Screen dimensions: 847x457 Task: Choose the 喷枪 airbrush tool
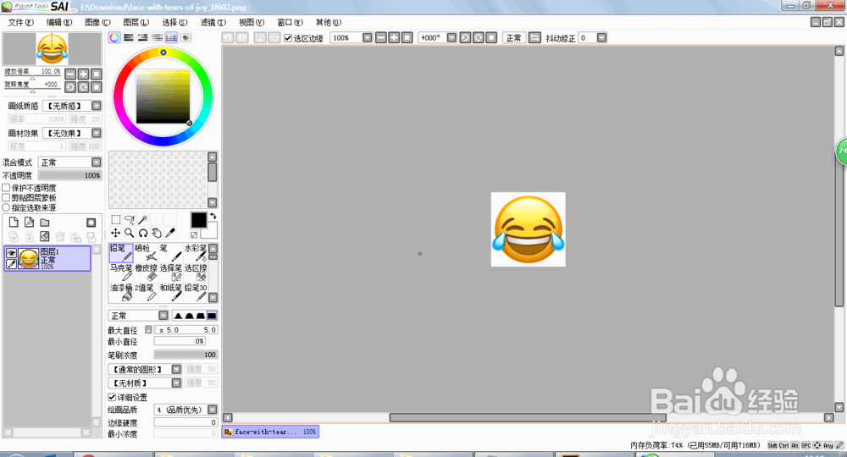146,253
